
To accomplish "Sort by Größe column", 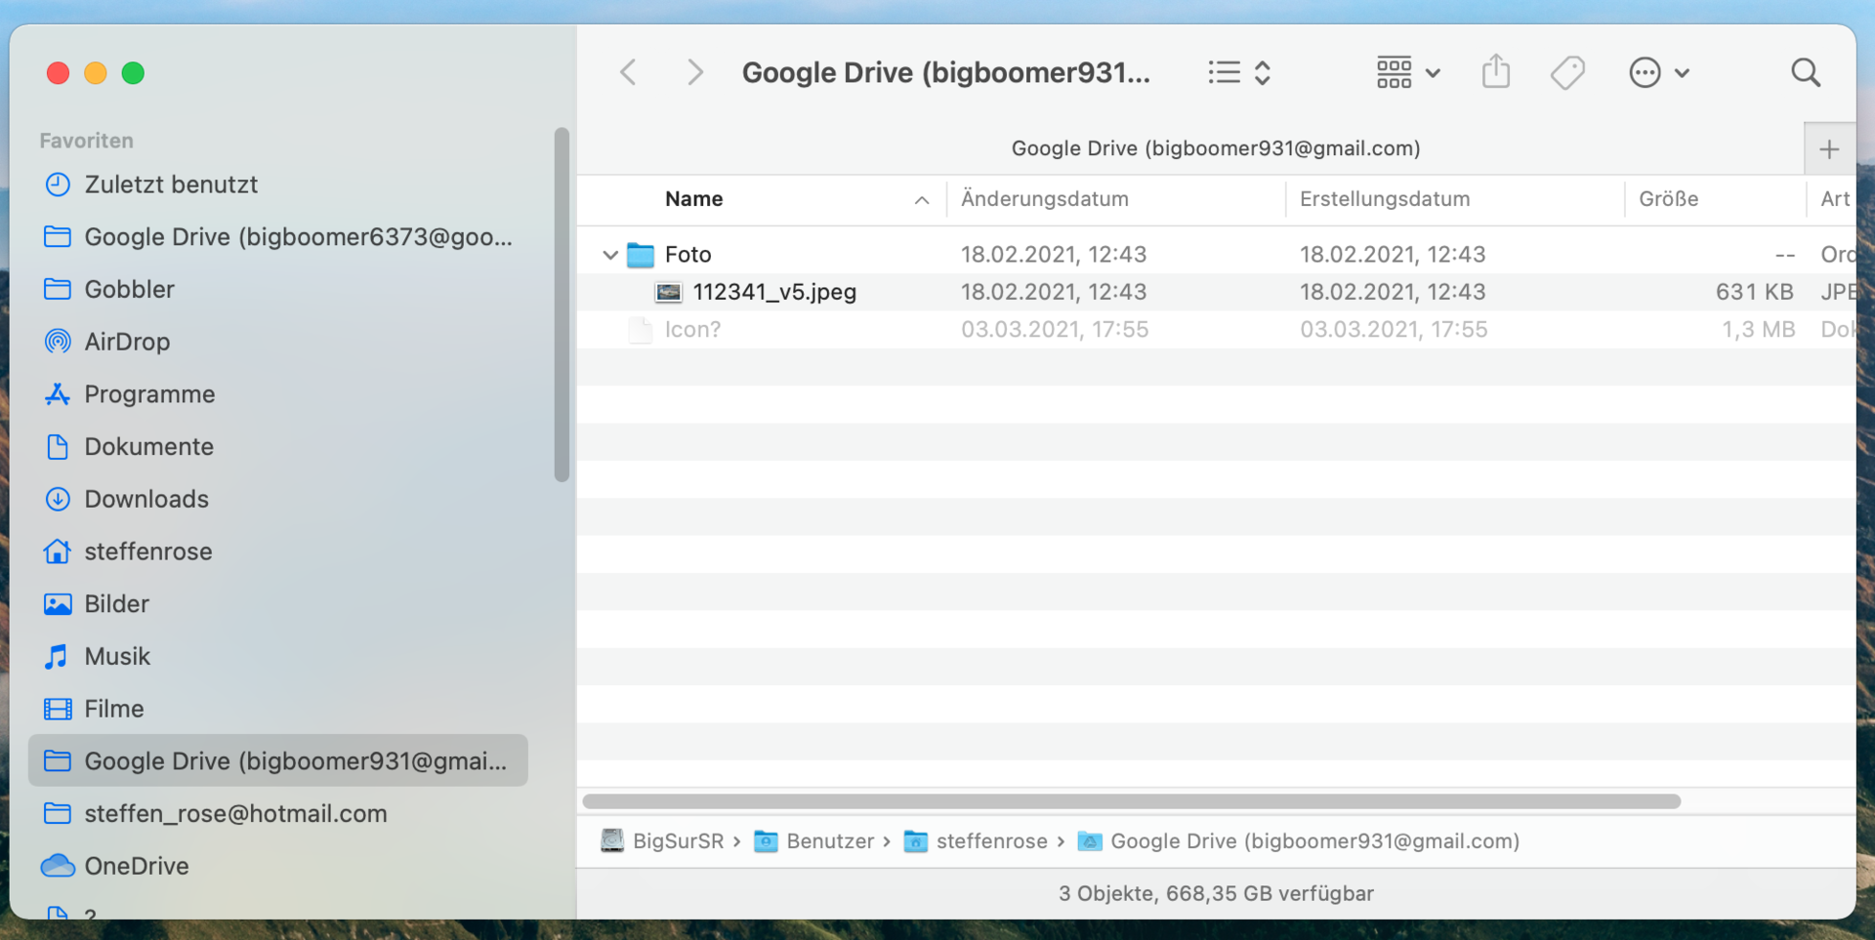I will point(1668,199).
